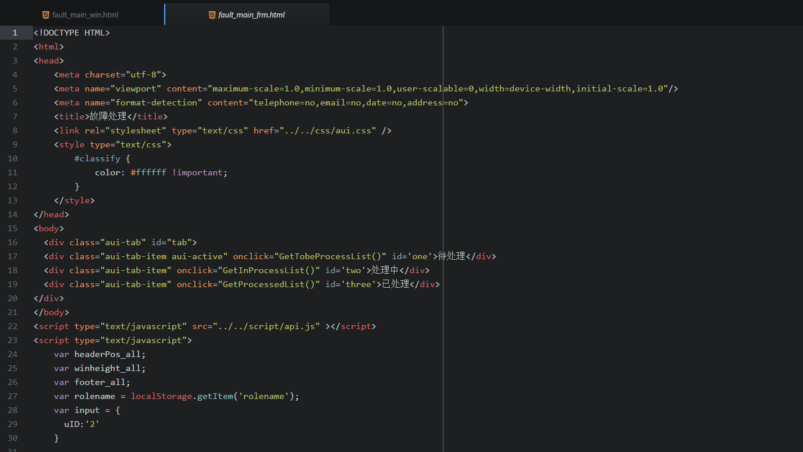This screenshot has height=452, width=803.
Task: Click line number 1 in the gutter
Action: point(15,33)
